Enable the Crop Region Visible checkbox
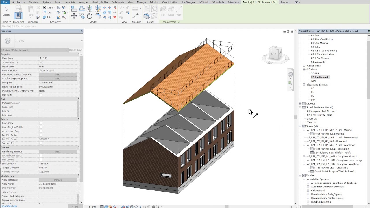 click(x=40, y=127)
